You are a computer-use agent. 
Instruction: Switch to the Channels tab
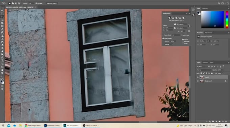[x=205, y=62]
